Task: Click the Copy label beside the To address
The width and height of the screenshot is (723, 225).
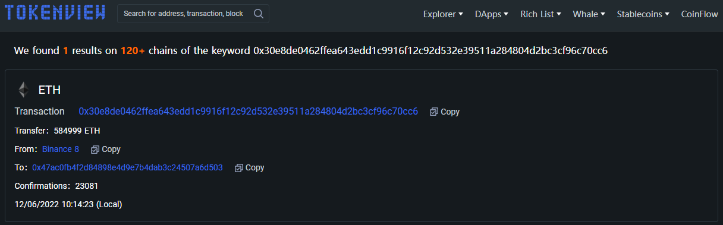Action: (x=255, y=168)
